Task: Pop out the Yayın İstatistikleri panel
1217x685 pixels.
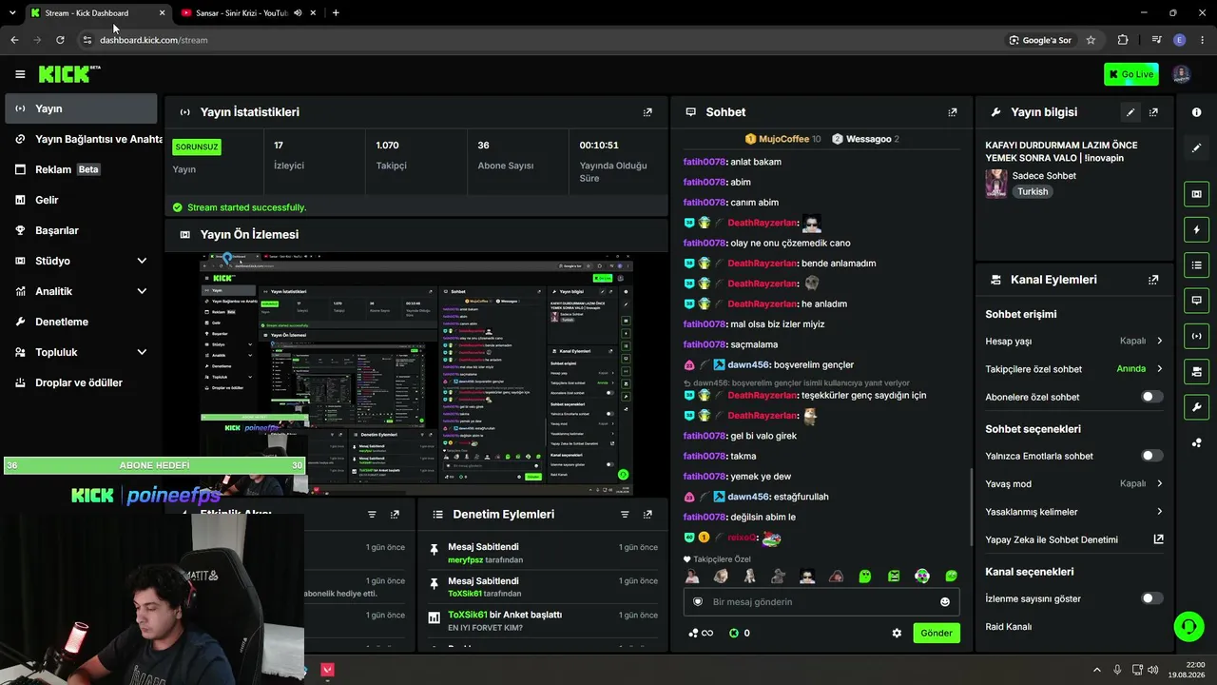Action: click(x=647, y=112)
